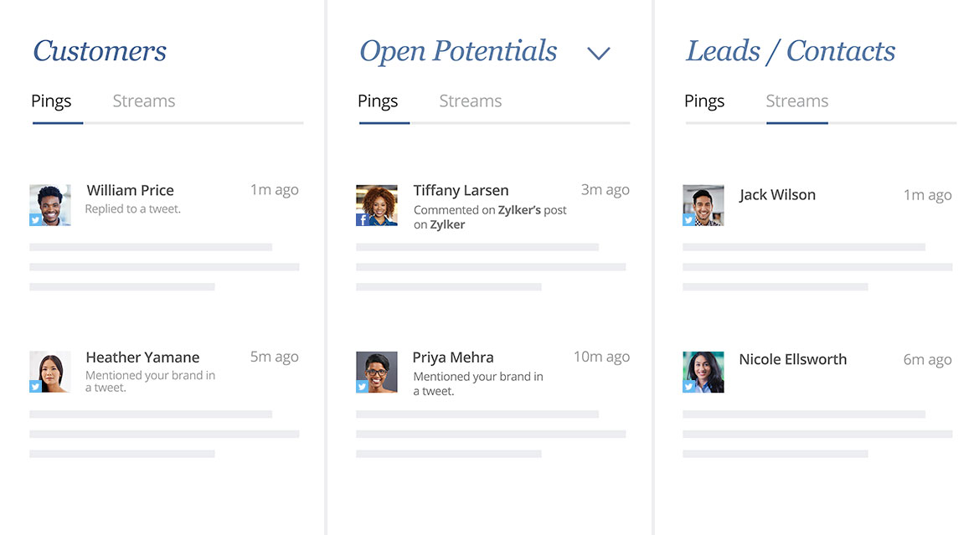Select Pings tab under Leads / Contacts

[x=704, y=101]
